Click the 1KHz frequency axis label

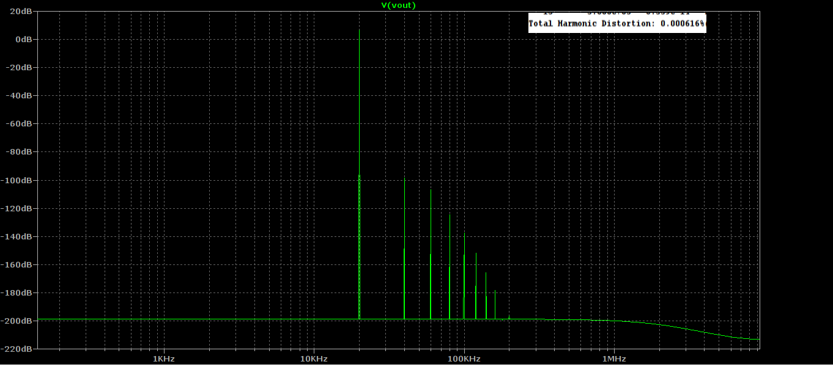[164, 358]
